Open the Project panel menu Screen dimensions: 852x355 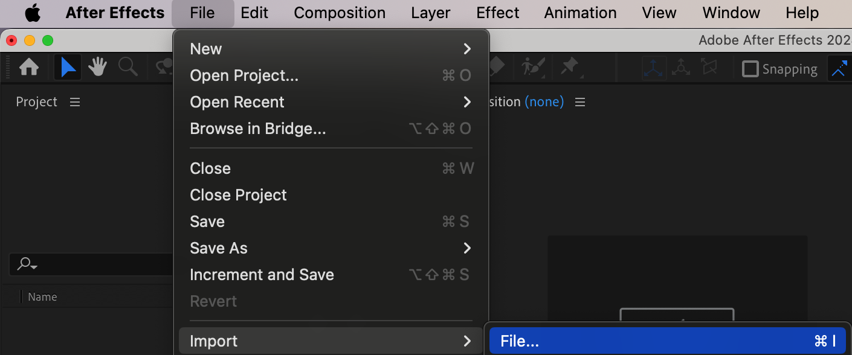coord(75,102)
